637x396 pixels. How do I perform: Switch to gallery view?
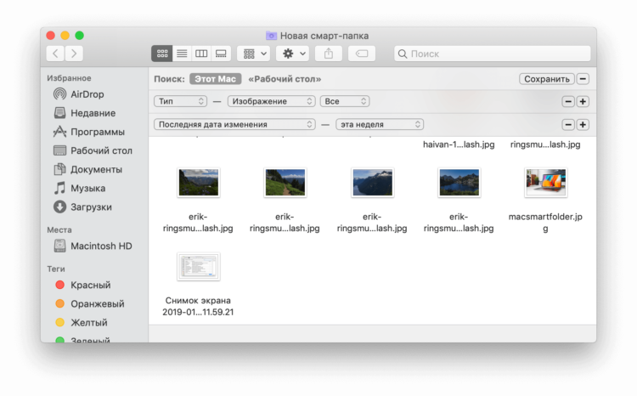click(x=221, y=54)
